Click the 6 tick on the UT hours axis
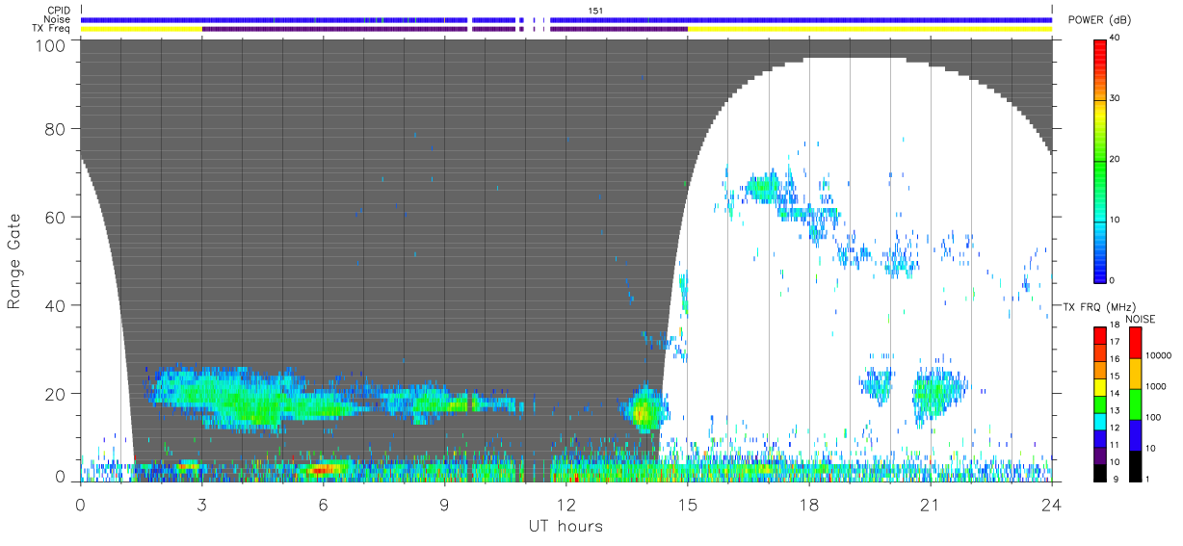The width and height of the screenshot is (1183, 546). (323, 504)
